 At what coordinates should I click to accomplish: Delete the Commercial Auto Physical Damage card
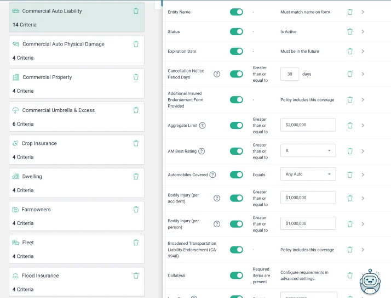136,44
